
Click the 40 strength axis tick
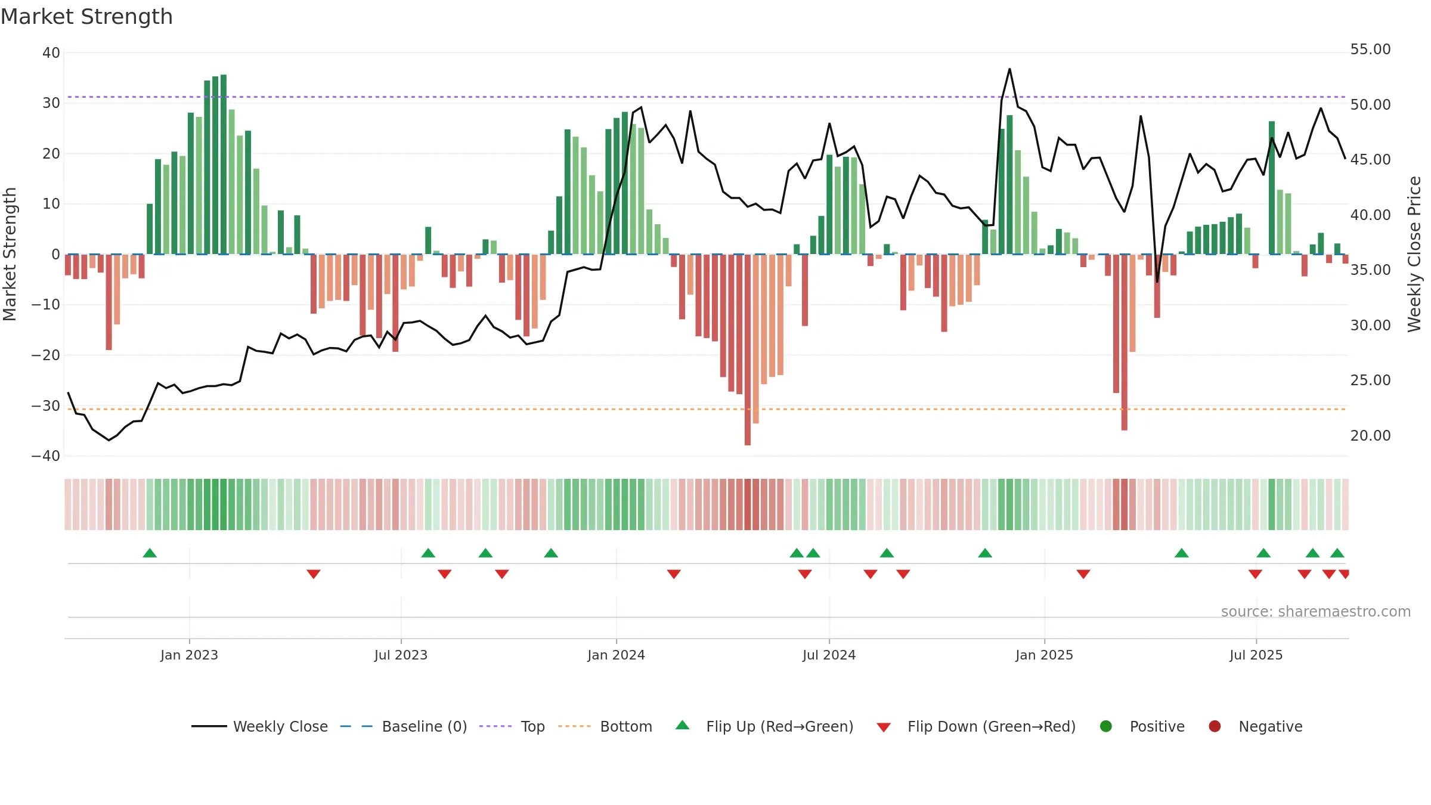(51, 52)
